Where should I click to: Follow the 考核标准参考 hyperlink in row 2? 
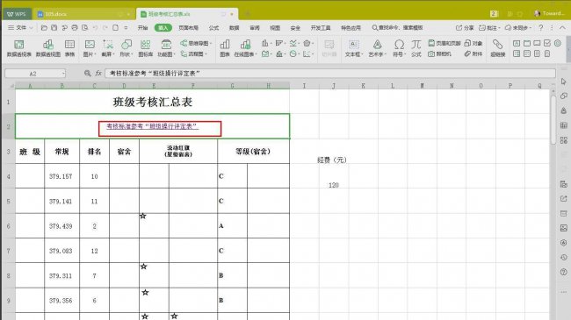(152, 126)
